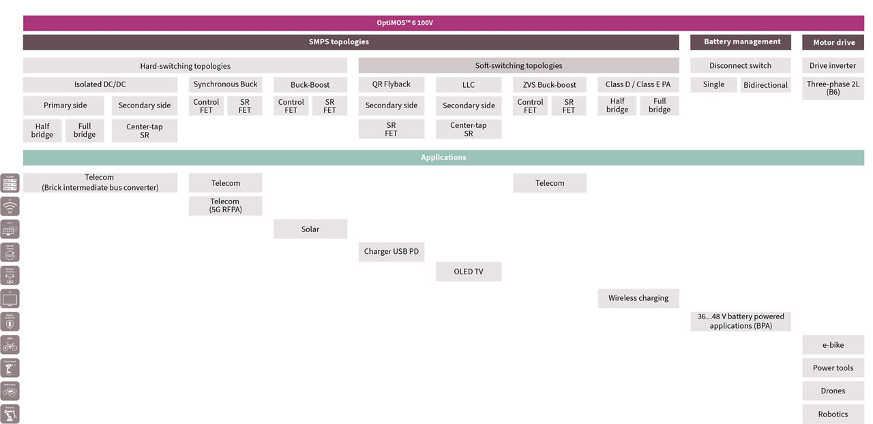
Task: Select Center-tap SR under Isolated DC/DC
Action: 145,131
